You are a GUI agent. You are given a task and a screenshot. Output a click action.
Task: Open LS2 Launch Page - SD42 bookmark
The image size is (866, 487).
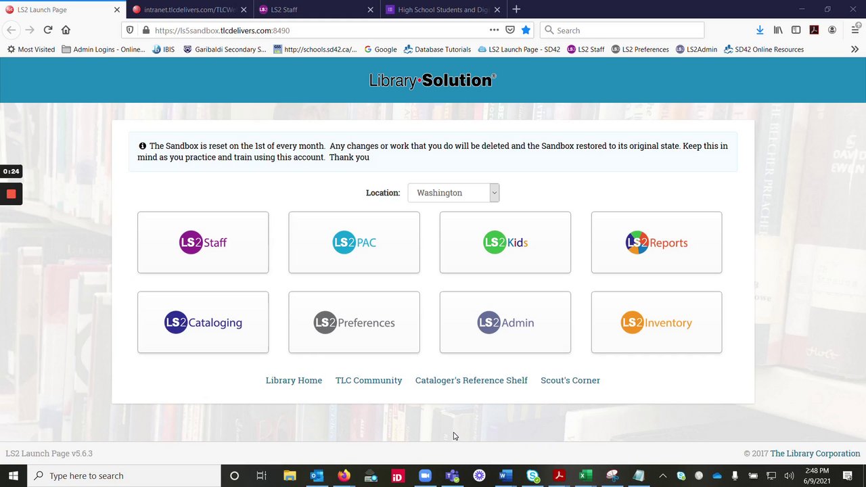click(x=519, y=49)
